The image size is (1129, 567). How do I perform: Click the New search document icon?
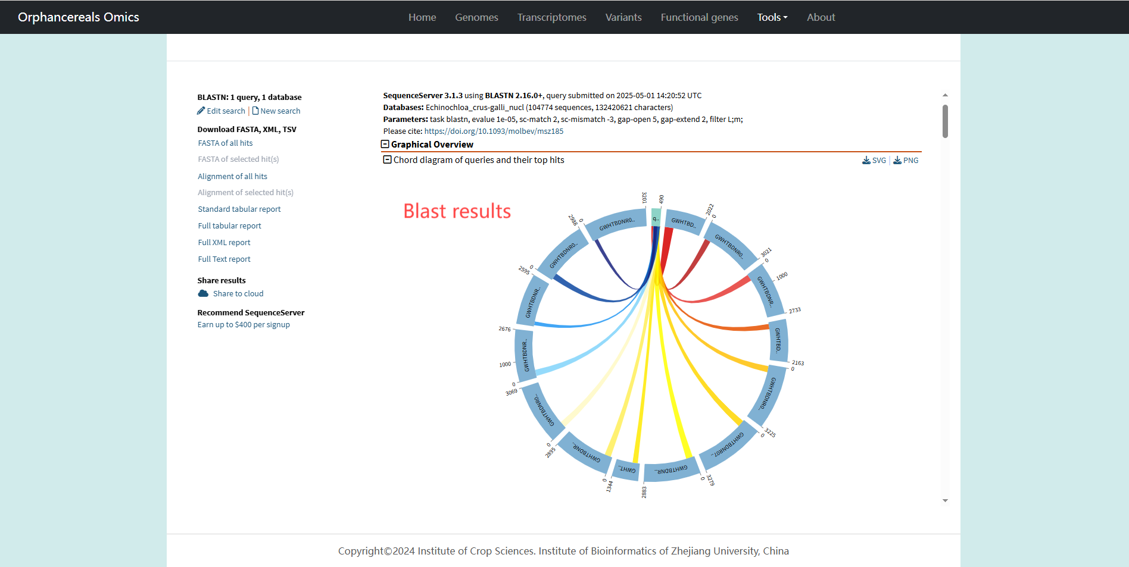255,111
